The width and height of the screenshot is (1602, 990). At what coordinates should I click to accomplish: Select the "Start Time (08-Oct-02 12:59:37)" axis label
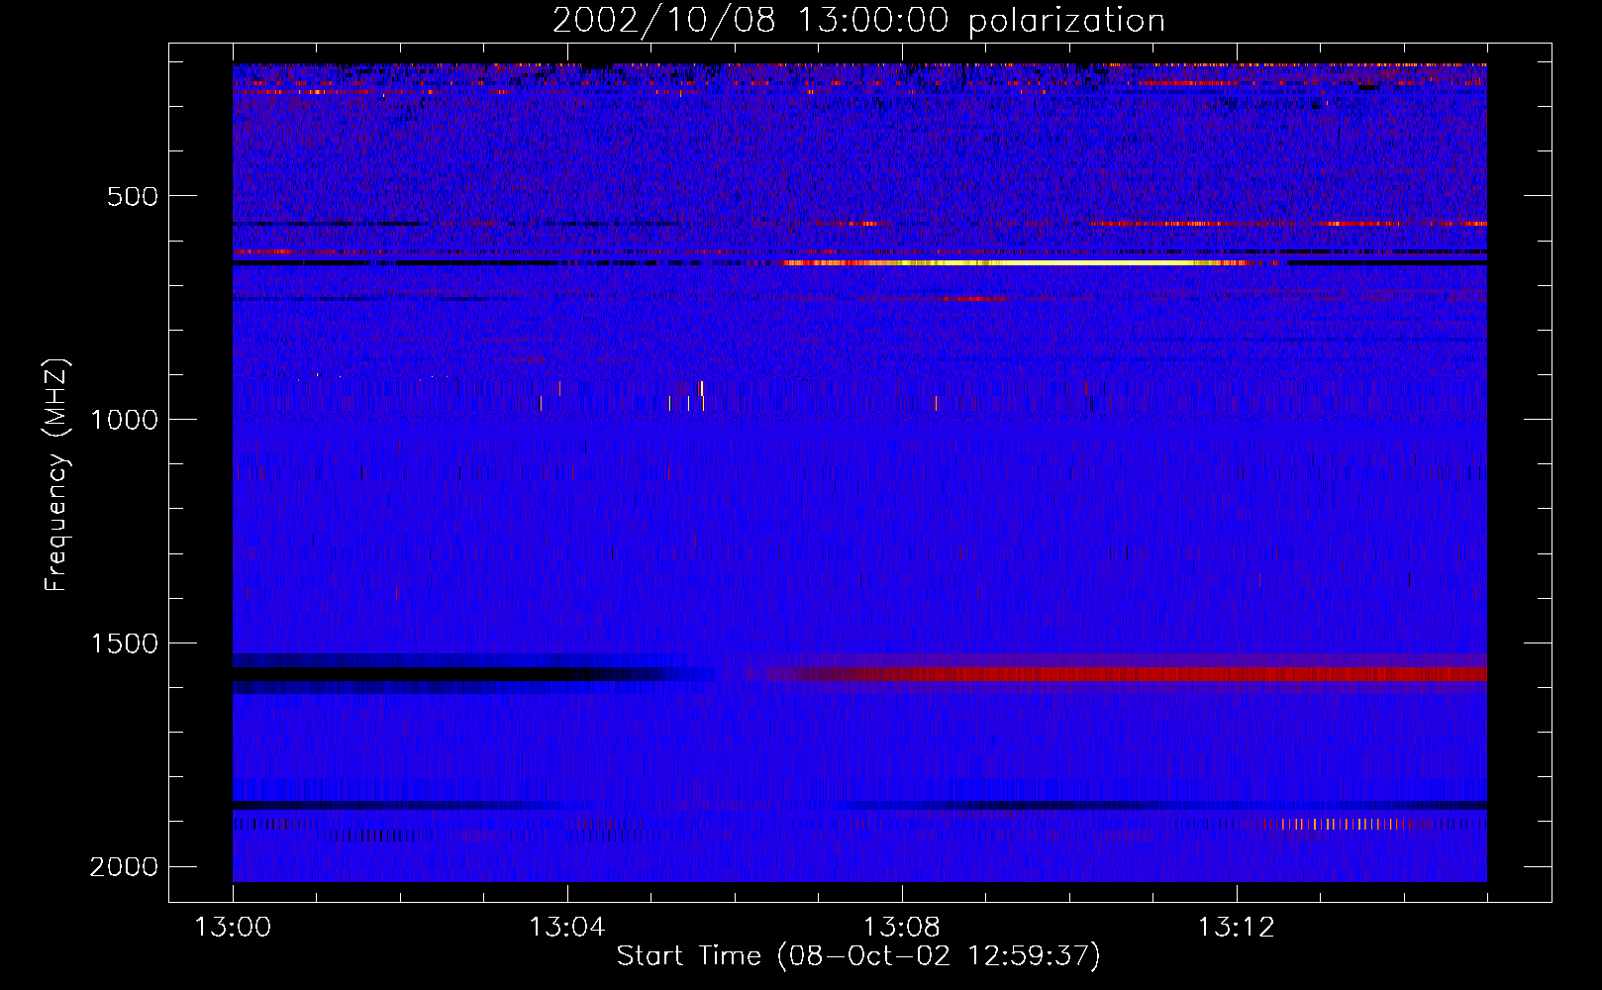[858, 956]
